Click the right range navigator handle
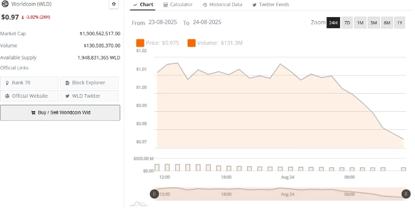Viewport: 415px width, 208px height. coord(406,194)
